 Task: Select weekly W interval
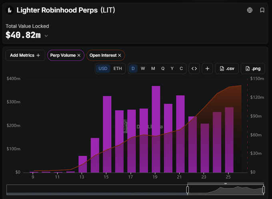143,68
